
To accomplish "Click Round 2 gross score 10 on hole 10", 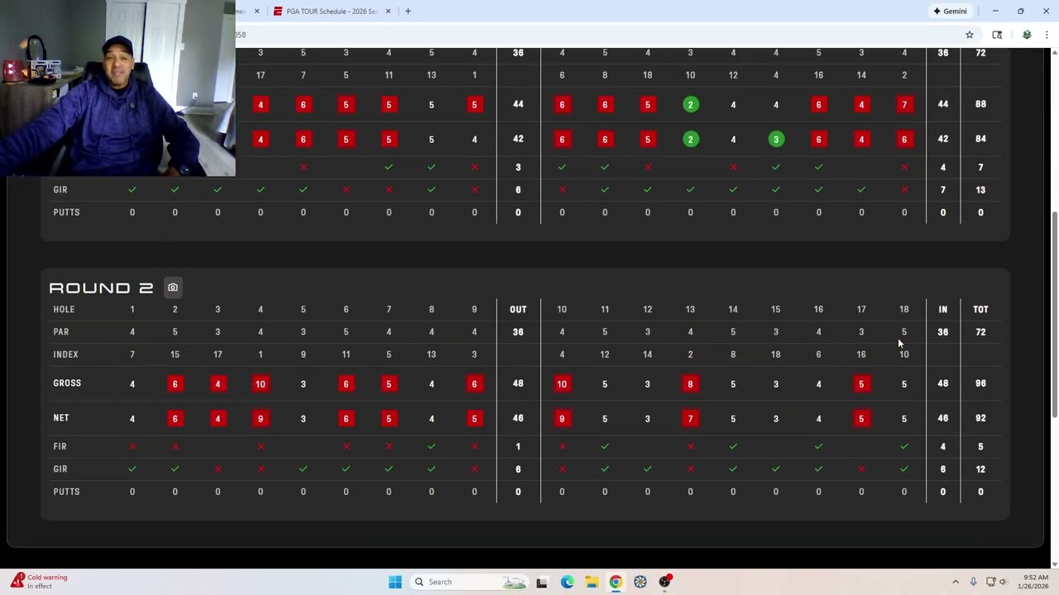I will (x=562, y=383).
